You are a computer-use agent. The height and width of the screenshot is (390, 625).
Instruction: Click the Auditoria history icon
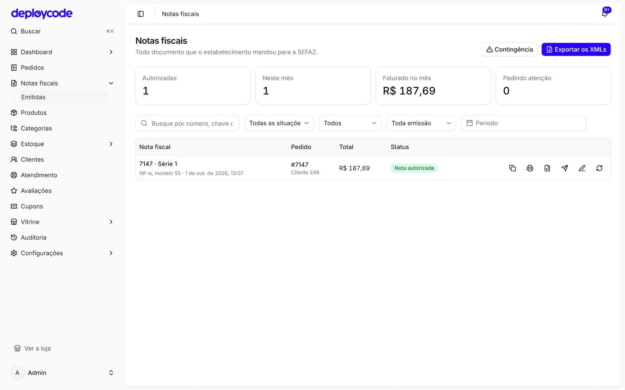click(x=14, y=238)
